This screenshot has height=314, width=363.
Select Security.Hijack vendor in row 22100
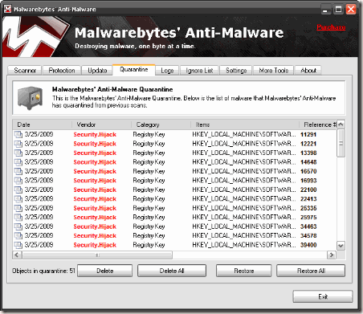pos(95,190)
